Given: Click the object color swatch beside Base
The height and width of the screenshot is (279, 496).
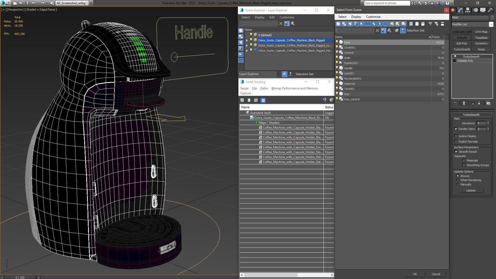Looking at the screenshot, I should coord(492,17).
